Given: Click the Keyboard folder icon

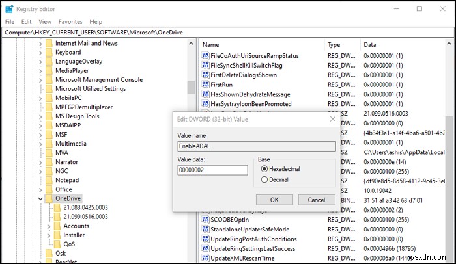Looking at the screenshot, I should tap(49, 52).
